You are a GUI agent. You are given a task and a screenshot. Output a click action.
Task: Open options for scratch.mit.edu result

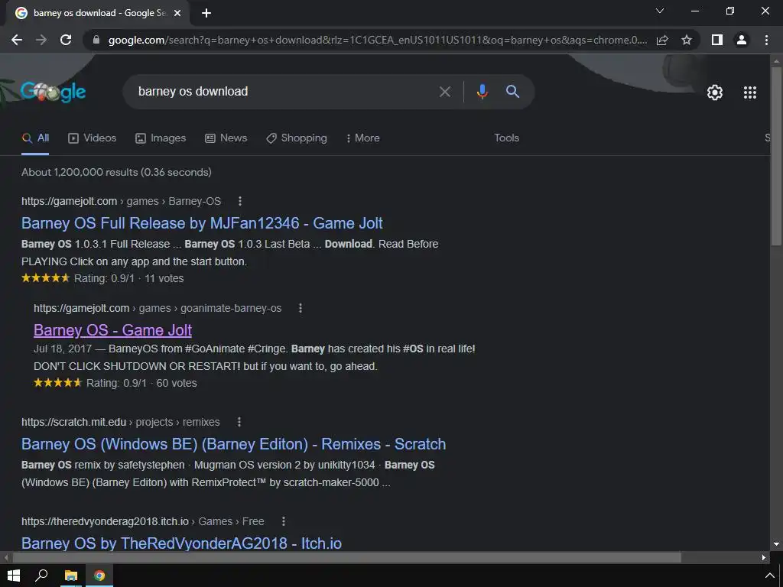click(239, 422)
